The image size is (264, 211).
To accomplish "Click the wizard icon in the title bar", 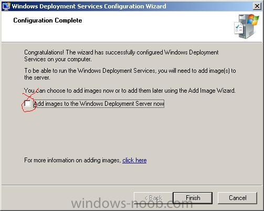I will (6, 6).
